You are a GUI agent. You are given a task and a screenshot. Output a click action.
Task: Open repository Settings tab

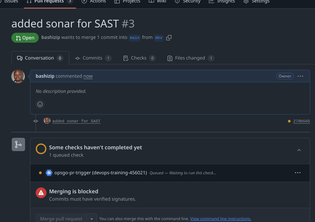pos(256,2)
